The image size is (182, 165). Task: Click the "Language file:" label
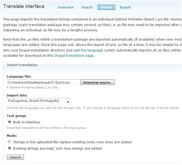tap(19, 76)
